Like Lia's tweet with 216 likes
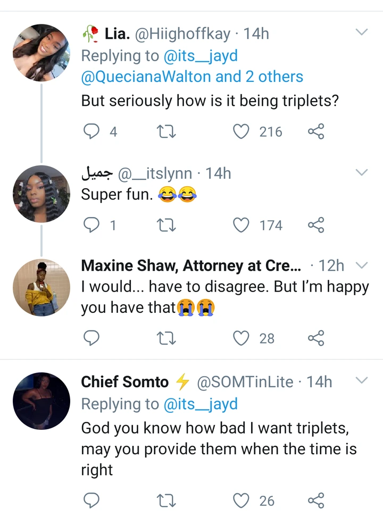Viewport: 383px width, 516px height. pyautogui.click(x=242, y=131)
